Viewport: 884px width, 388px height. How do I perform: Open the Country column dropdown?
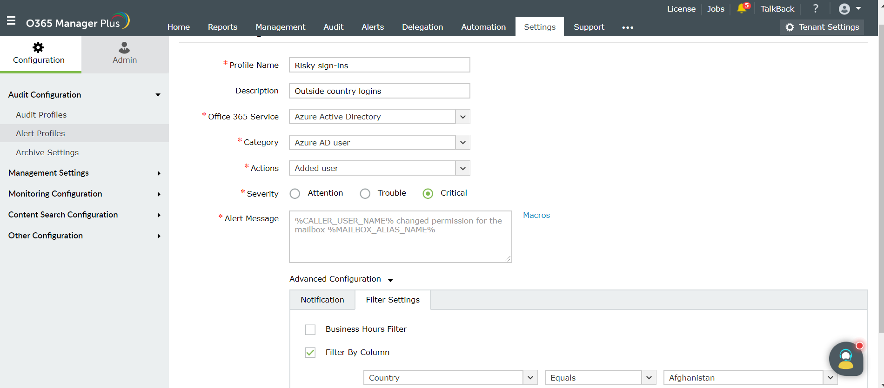pos(450,378)
